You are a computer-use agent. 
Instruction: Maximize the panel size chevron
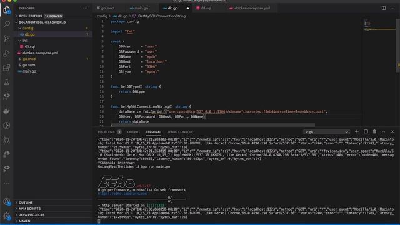pos(383,132)
